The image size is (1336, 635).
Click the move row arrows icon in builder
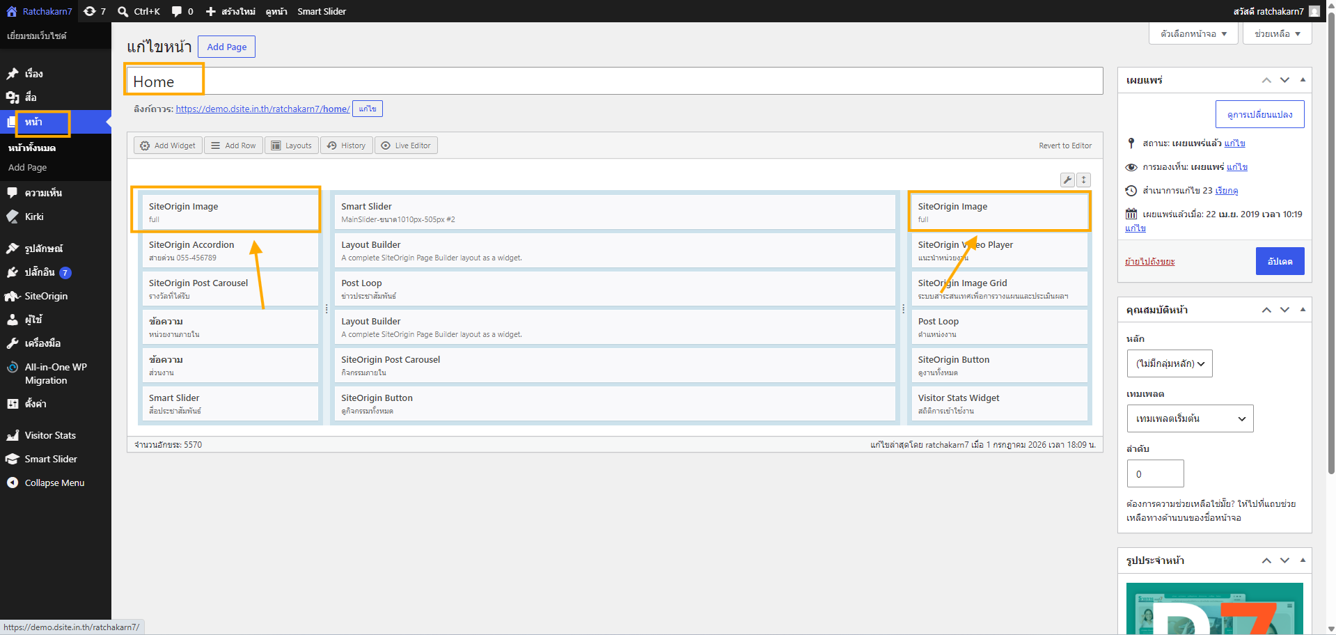click(1083, 180)
